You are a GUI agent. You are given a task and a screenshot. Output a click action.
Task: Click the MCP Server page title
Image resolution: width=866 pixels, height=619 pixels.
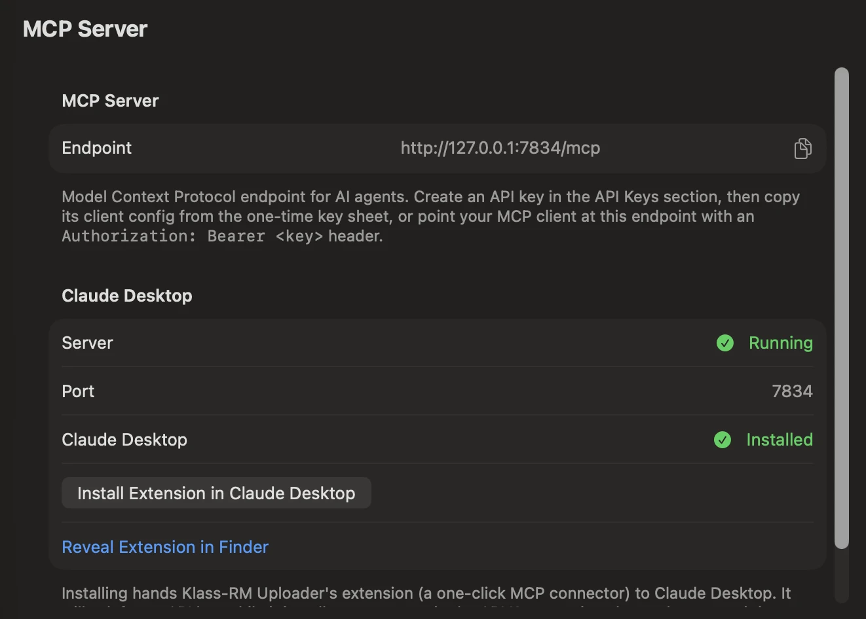pyautogui.click(x=85, y=29)
